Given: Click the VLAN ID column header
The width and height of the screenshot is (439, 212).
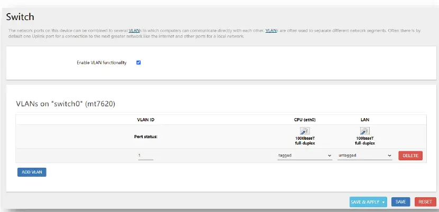Looking at the screenshot, I should [x=145, y=120].
